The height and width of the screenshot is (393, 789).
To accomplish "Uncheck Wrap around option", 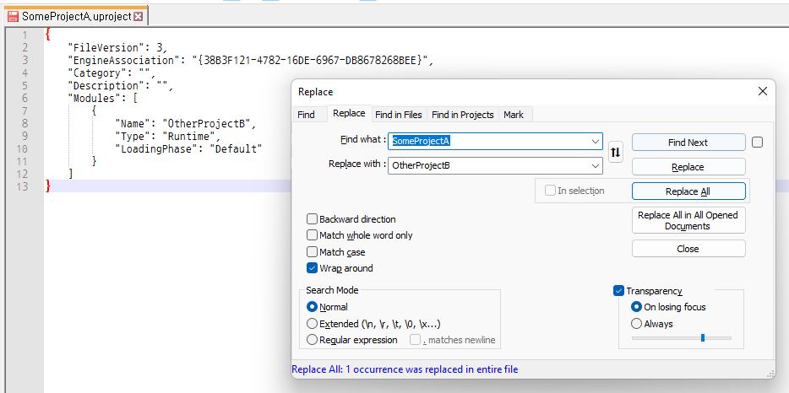I will 313,268.
